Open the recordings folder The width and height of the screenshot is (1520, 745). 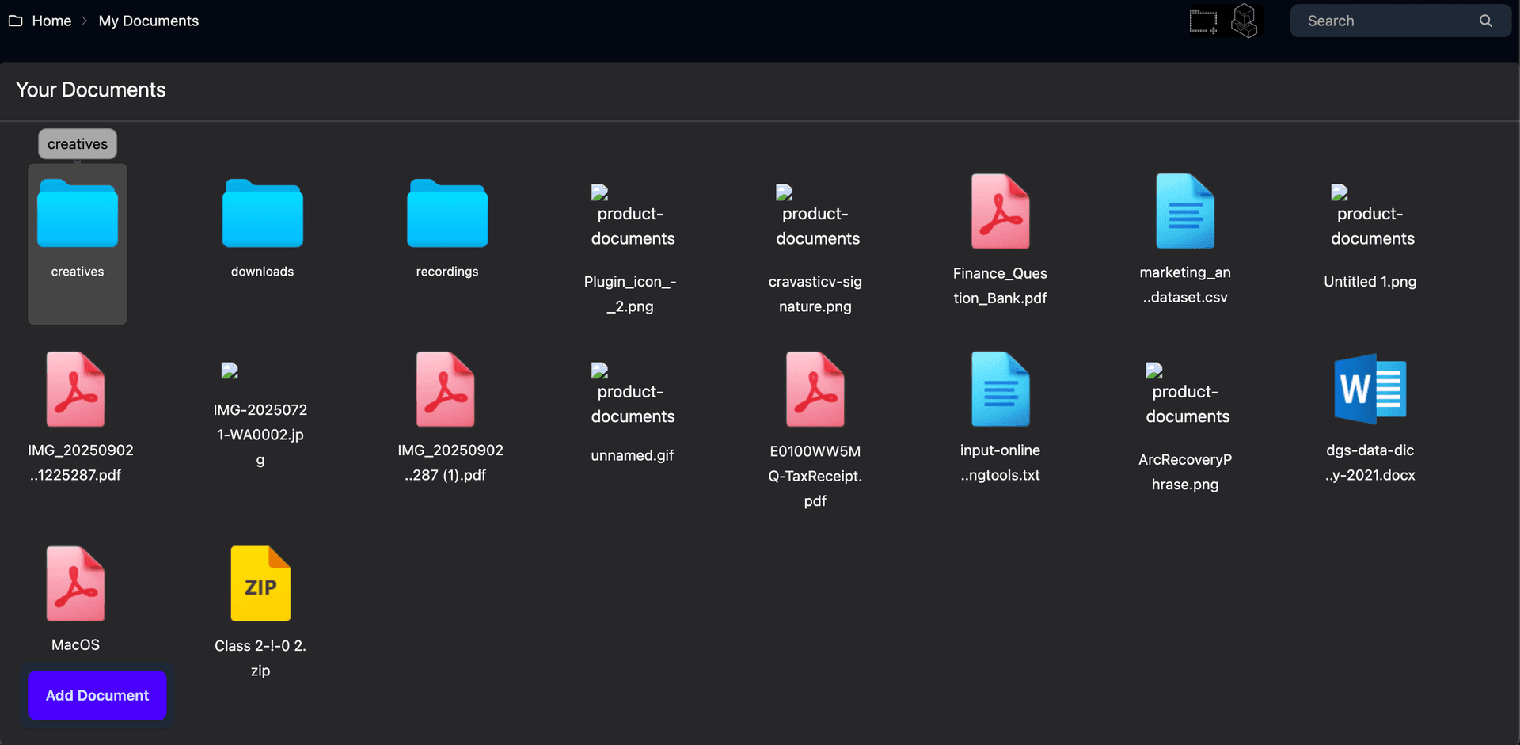point(447,214)
